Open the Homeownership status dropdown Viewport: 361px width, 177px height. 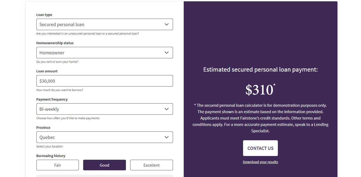tap(105, 52)
